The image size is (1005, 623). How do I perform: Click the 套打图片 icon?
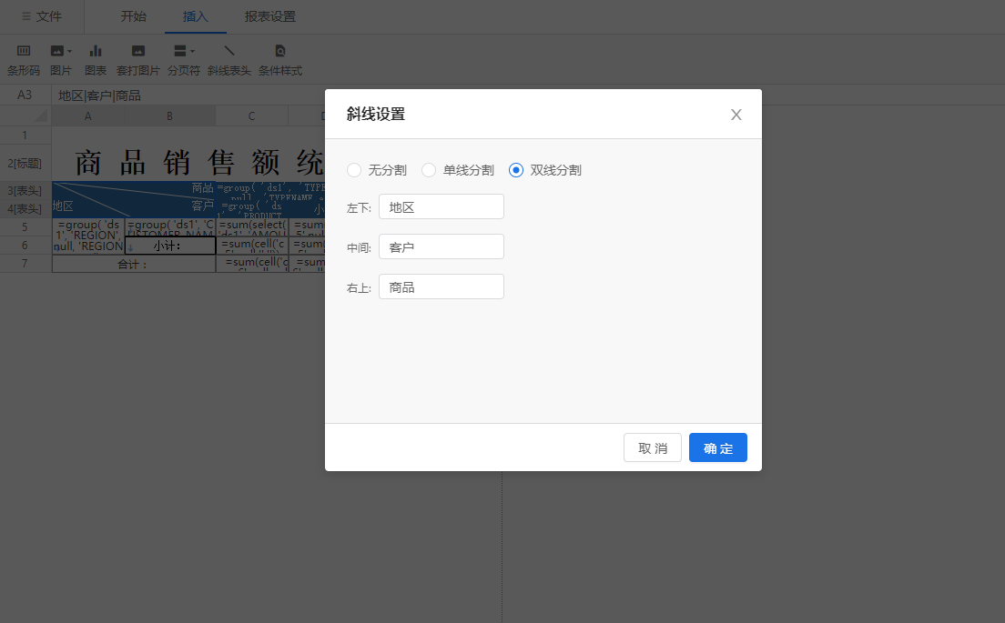(137, 51)
